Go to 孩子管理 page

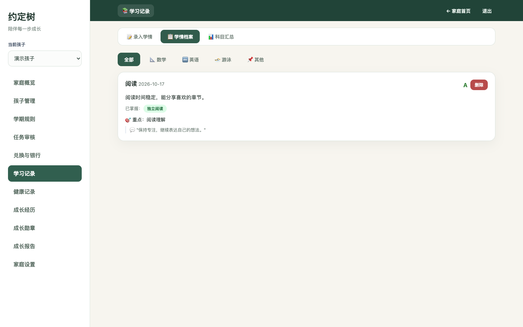coord(45,101)
